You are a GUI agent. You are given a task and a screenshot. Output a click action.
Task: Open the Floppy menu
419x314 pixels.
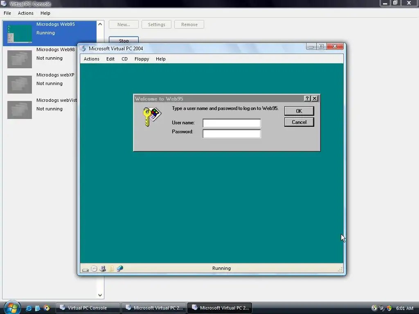pyautogui.click(x=142, y=59)
